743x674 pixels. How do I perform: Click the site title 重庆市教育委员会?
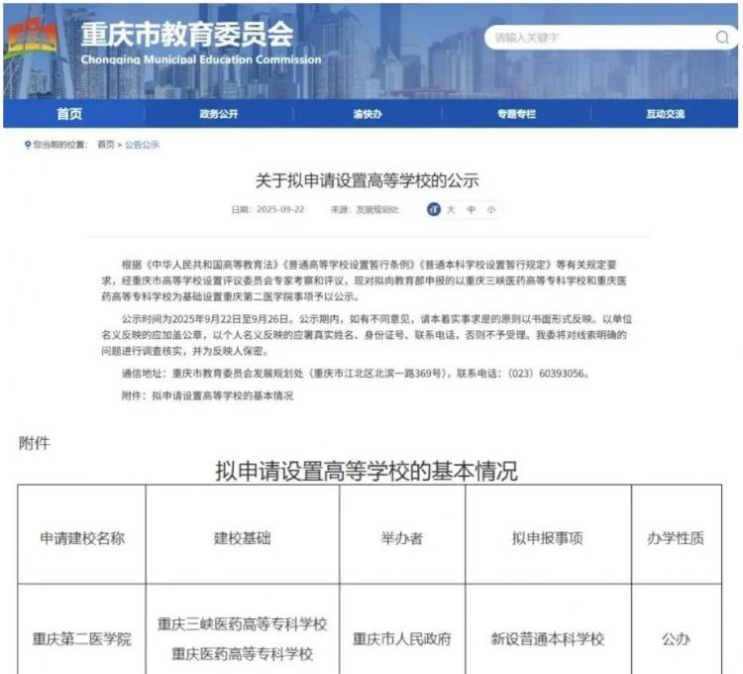tap(186, 34)
